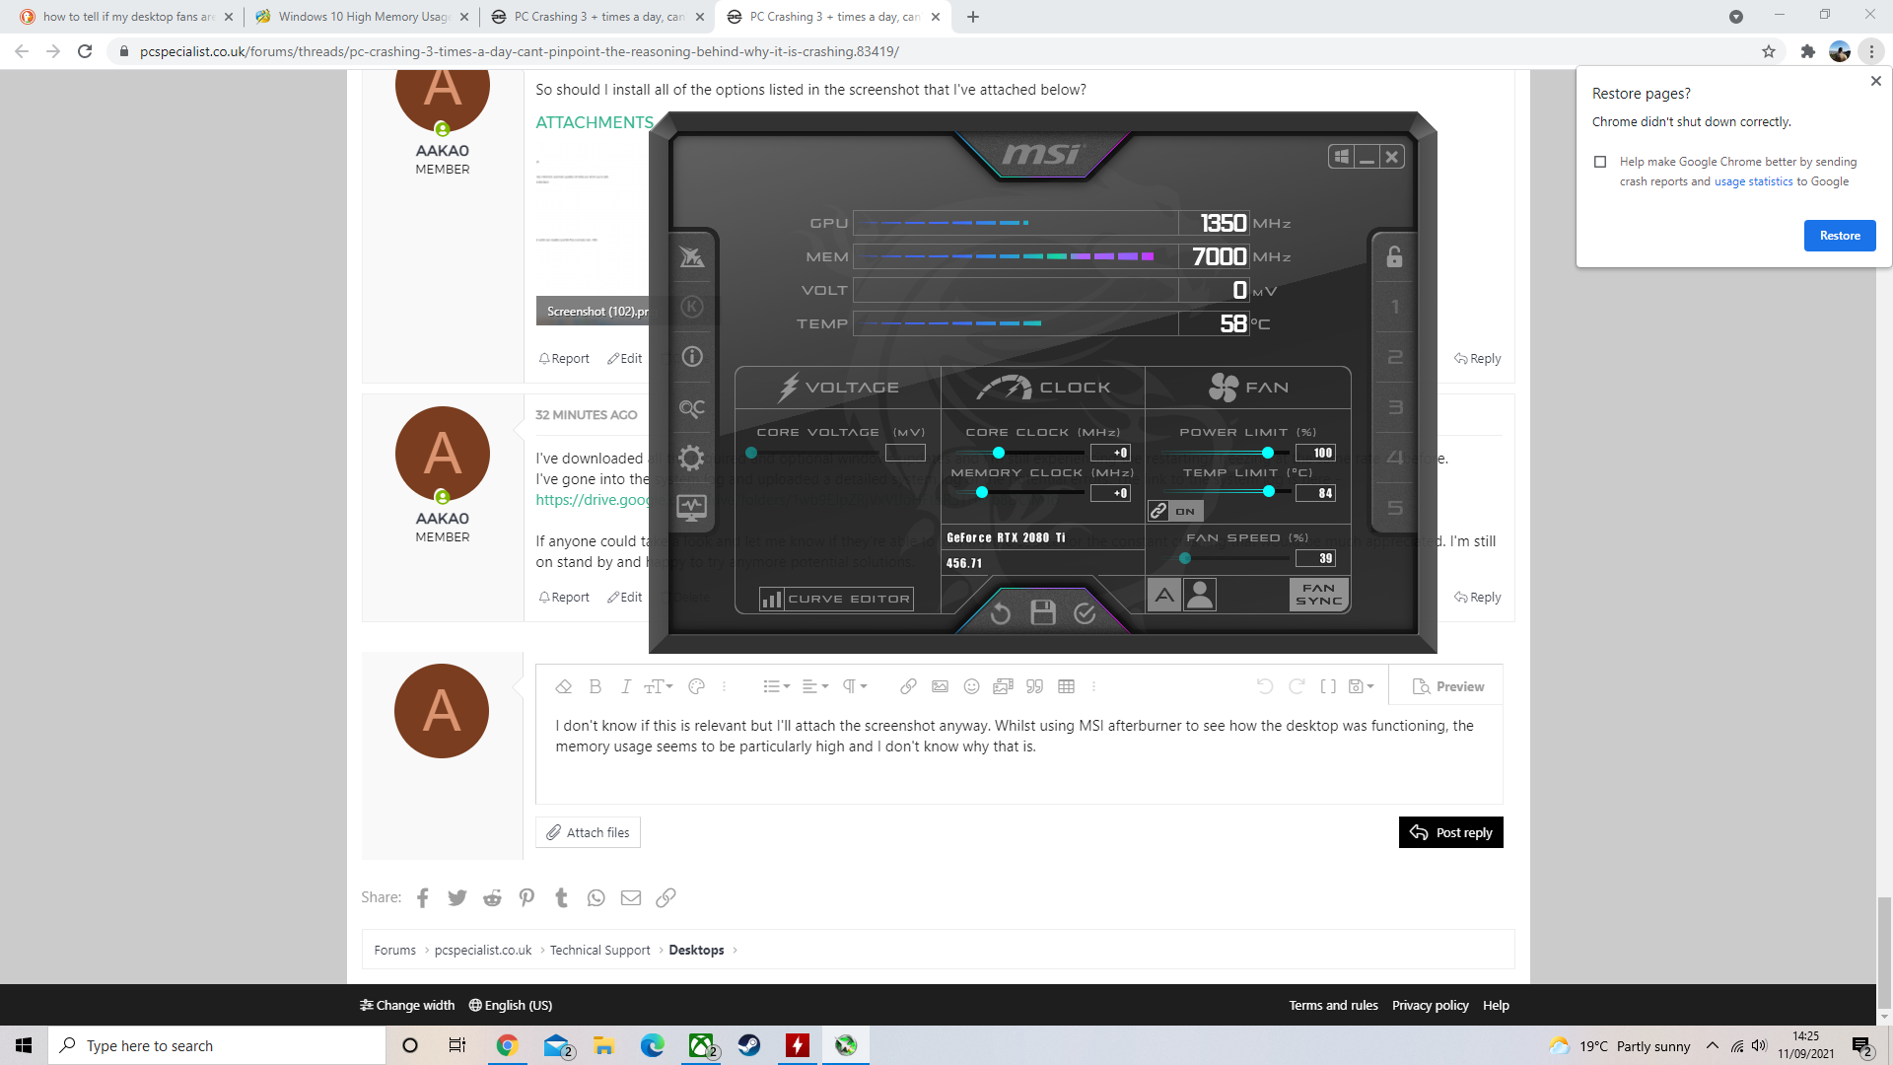1893x1065 pixels.
Task: Open the usage statistics link
Action: [1753, 181]
